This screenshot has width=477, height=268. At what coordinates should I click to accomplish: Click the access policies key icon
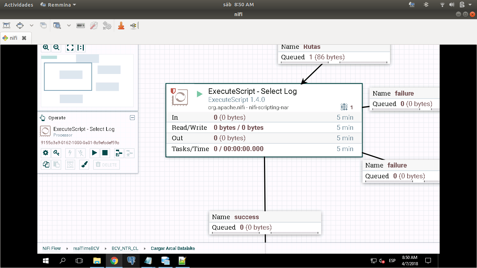coord(56,153)
